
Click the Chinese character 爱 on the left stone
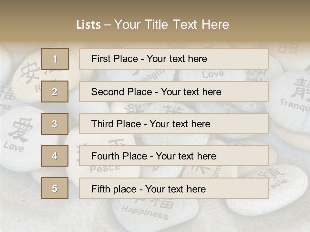click(x=21, y=130)
